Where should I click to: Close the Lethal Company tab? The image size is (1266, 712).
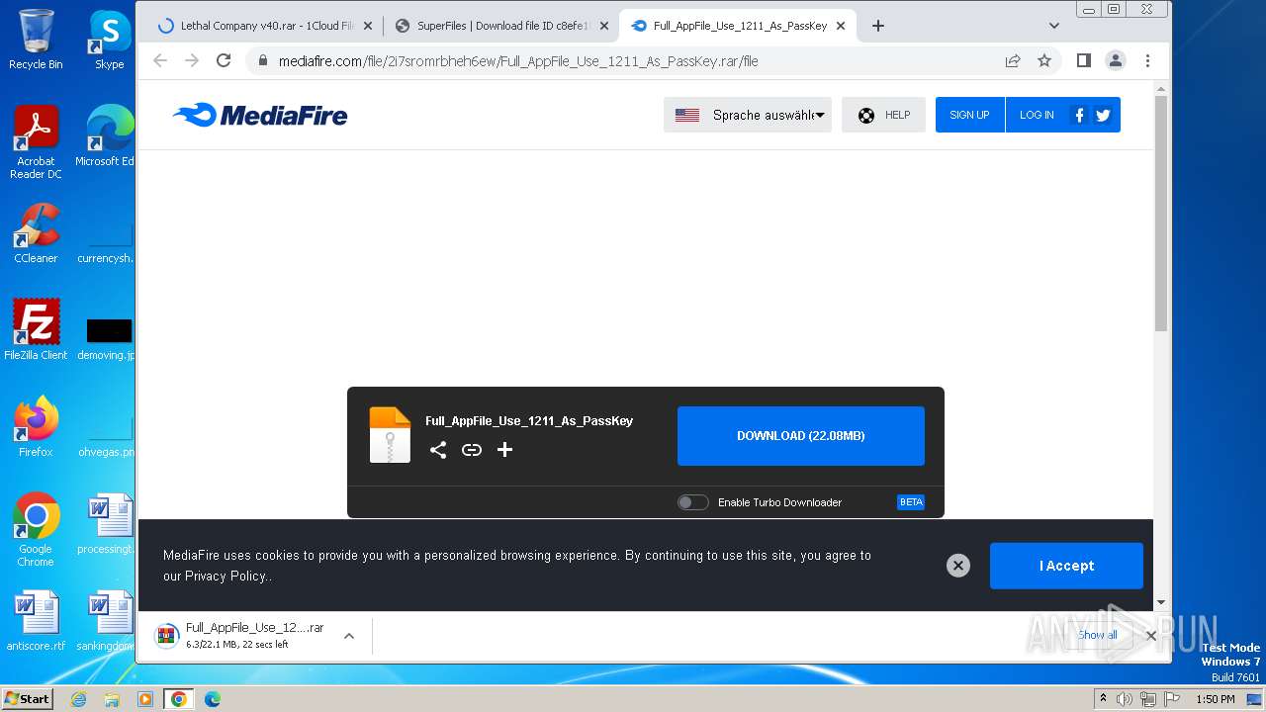(x=368, y=26)
